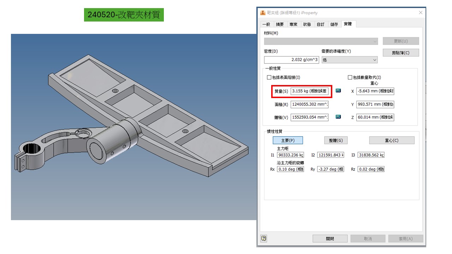The image size is (452, 254).
Task: Open the 材料 material dropdown
Action: 321,41
